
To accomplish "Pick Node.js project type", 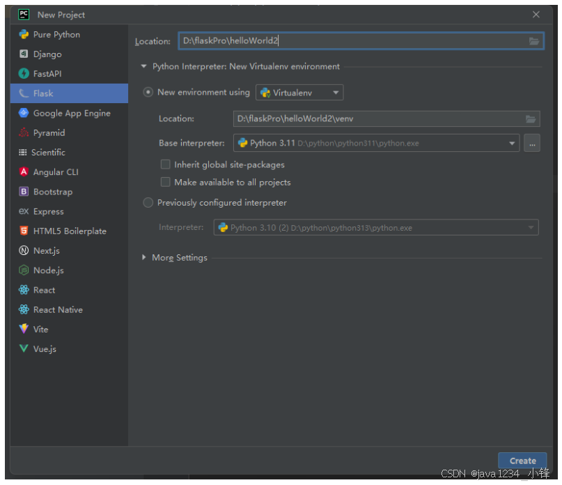I will pos(69,270).
